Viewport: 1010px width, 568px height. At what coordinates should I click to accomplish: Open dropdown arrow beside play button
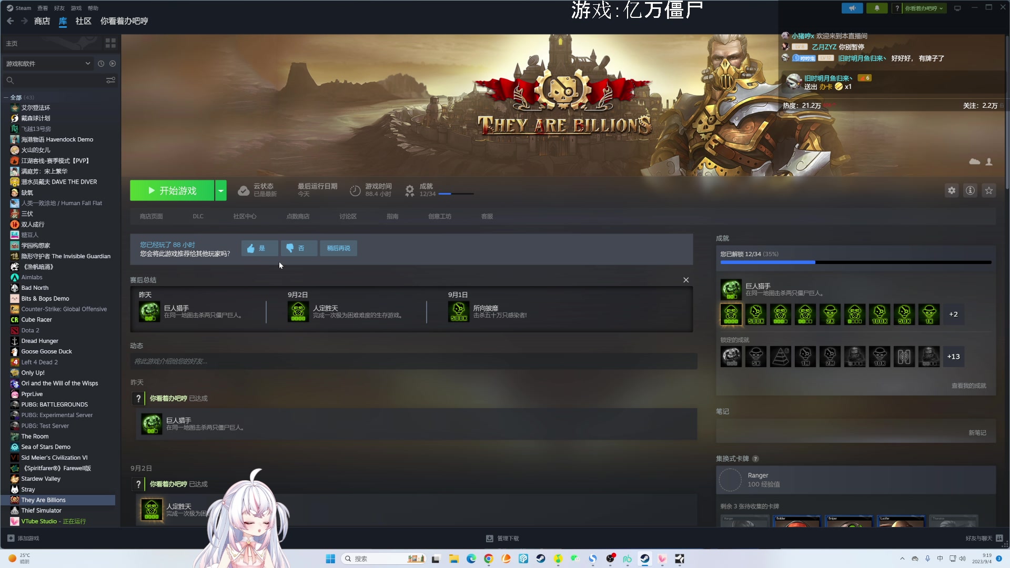coord(221,190)
